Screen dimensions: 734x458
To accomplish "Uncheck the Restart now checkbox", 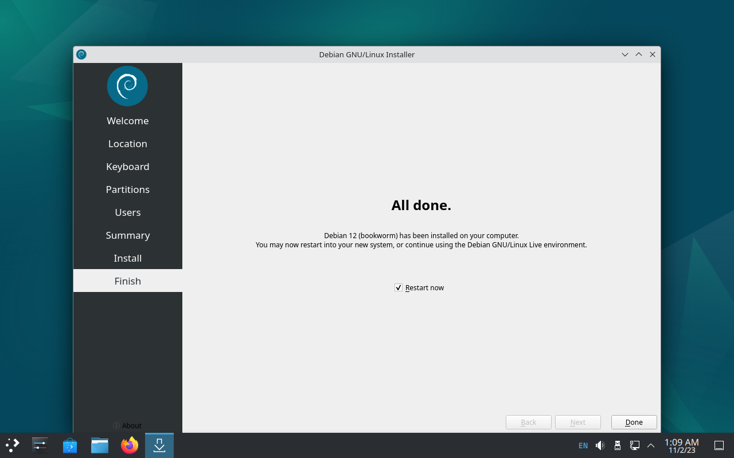I will (x=399, y=287).
